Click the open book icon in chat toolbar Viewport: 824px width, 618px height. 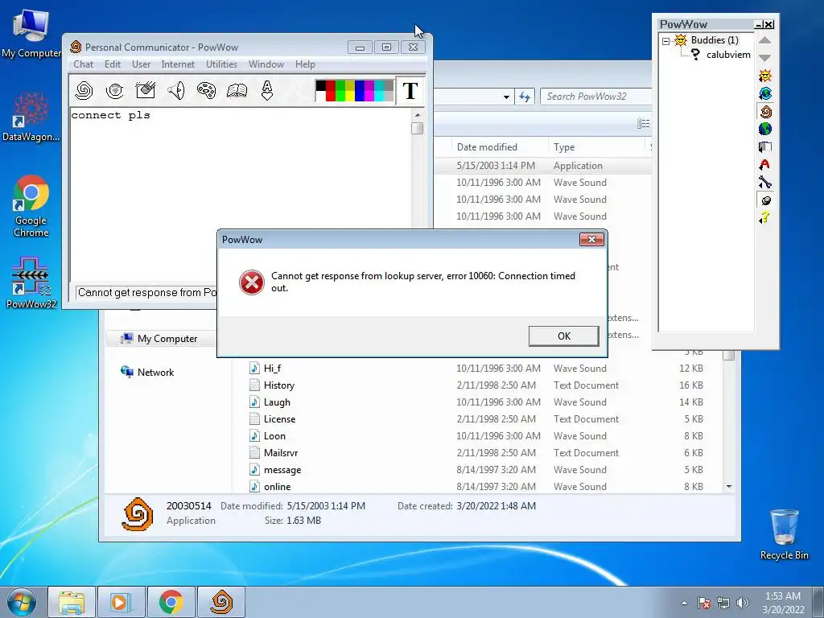pos(237,90)
